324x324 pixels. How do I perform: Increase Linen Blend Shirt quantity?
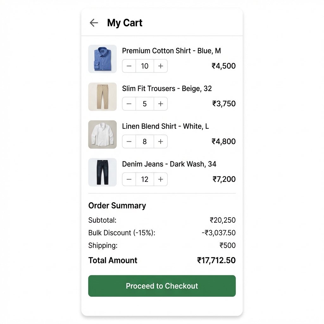[161, 141]
